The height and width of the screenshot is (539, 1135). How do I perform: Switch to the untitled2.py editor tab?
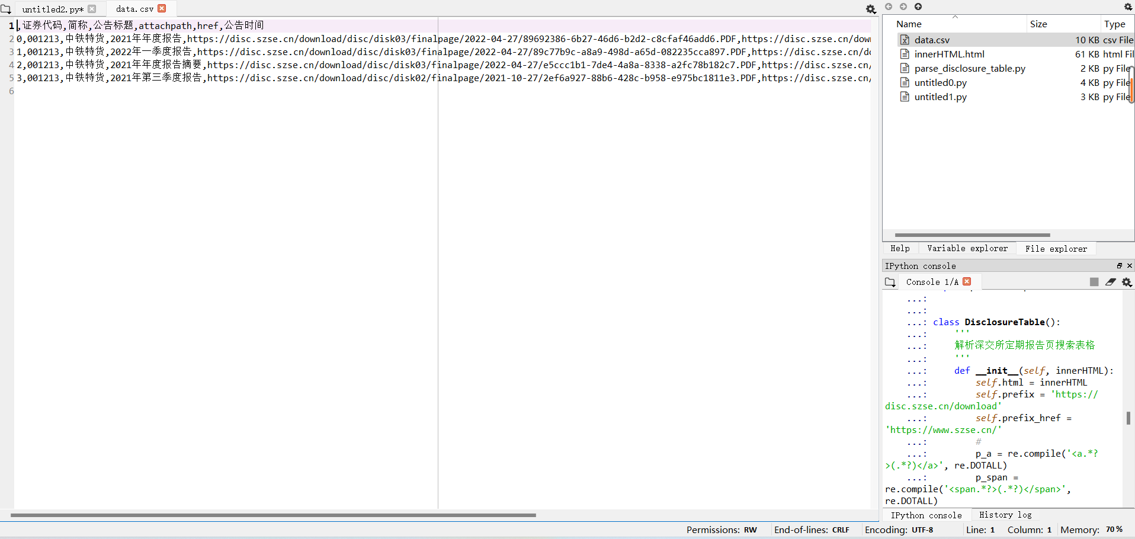[x=52, y=9]
